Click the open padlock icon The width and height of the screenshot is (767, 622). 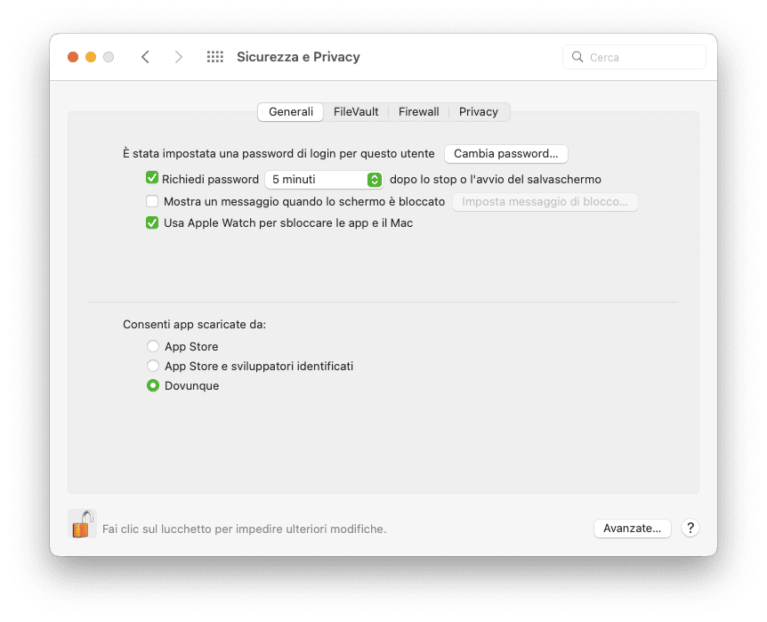[x=82, y=524]
